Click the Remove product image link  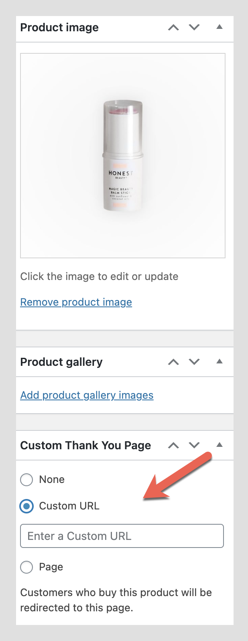point(76,302)
